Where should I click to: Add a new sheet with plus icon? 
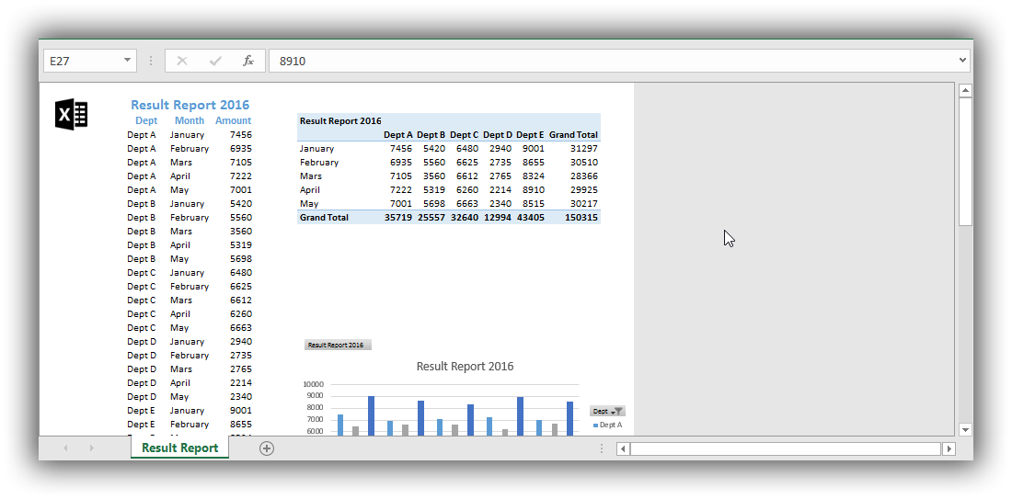267,448
